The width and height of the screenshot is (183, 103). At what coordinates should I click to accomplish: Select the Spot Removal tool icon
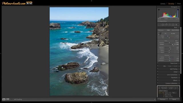(x=163, y=25)
